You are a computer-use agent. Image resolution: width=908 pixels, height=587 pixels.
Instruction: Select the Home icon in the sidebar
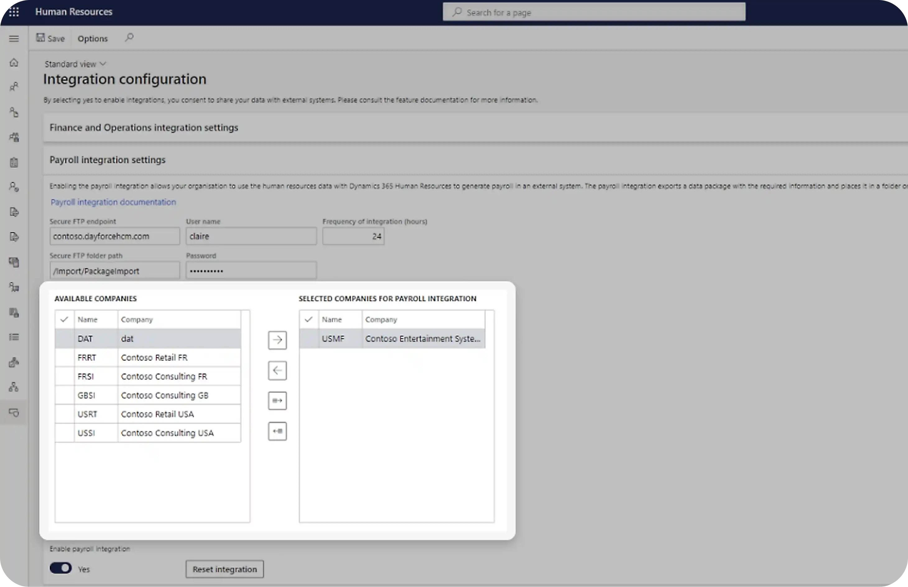pos(14,62)
